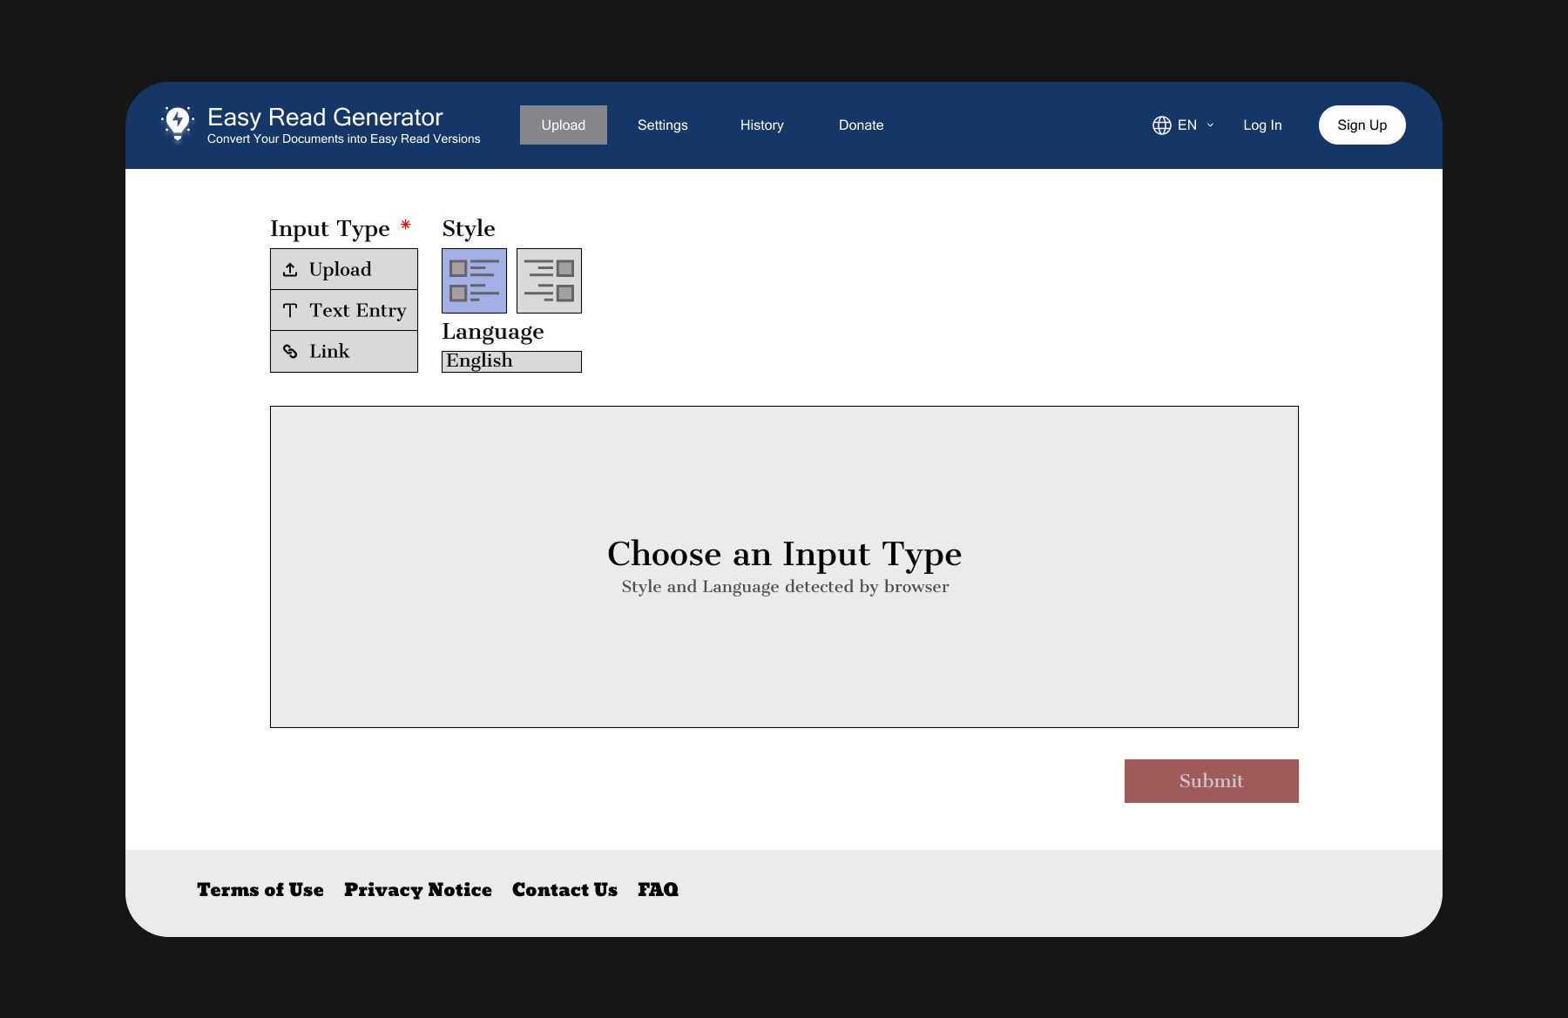The height and width of the screenshot is (1018, 1568).
Task: Click the Submit button
Action: click(x=1212, y=781)
